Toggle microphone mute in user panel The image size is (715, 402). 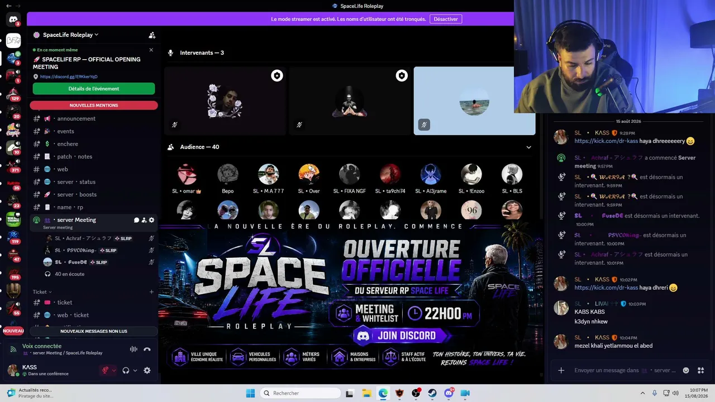pyautogui.click(x=105, y=370)
